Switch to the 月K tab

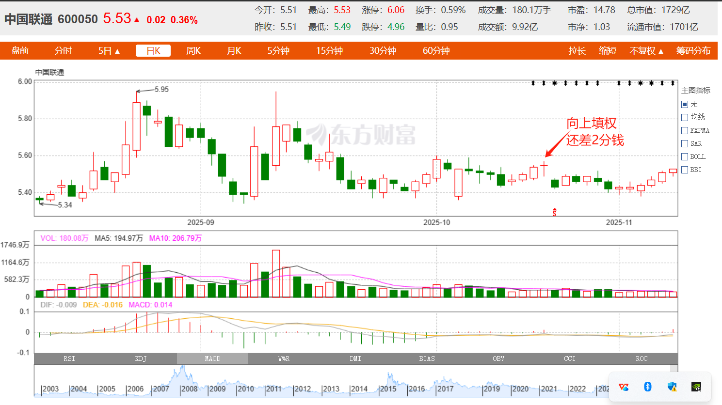pyautogui.click(x=234, y=51)
